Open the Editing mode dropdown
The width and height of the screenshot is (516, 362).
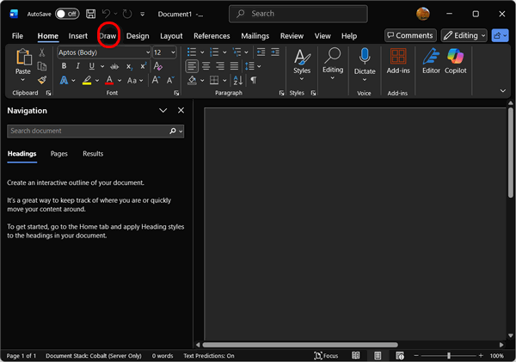pyautogui.click(x=464, y=35)
